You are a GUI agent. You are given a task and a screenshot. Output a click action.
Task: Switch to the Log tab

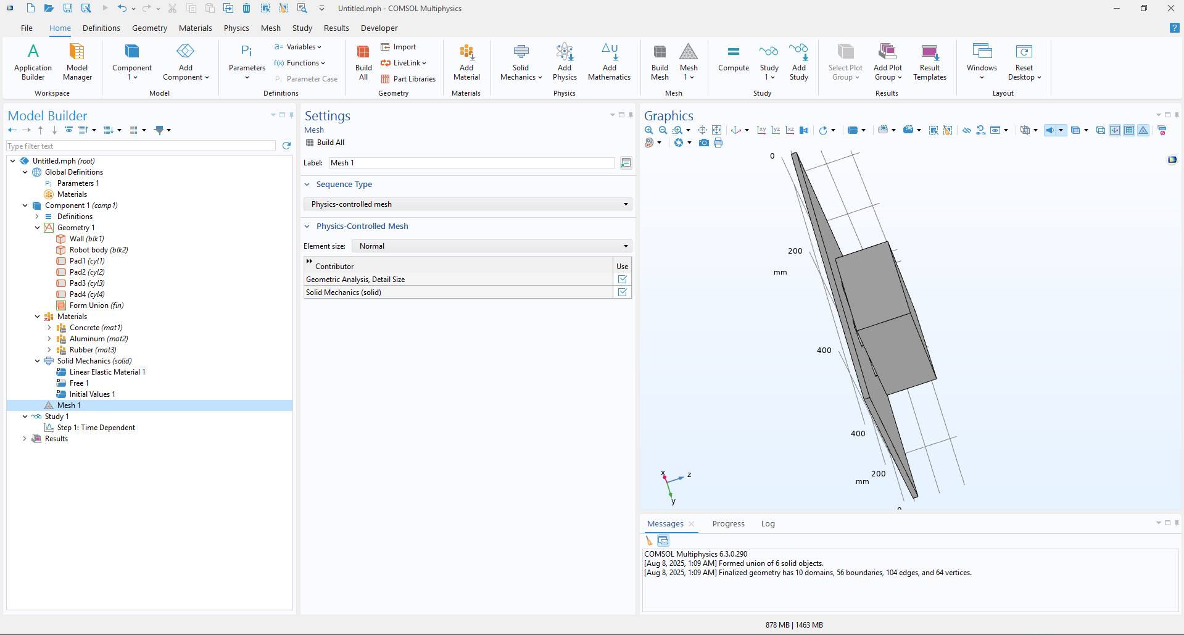coord(768,524)
